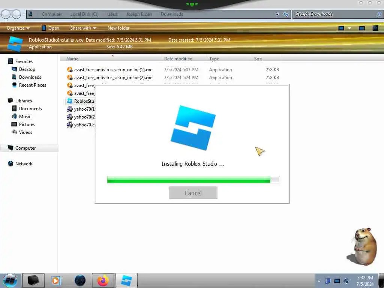Select Users in the address breadcrumb
The height and width of the screenshot is (288, 384).
(112, 14)
